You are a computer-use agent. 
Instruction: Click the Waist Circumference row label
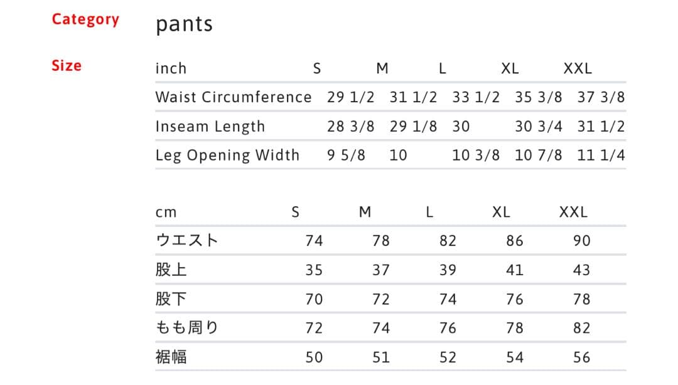coord(233,97)
